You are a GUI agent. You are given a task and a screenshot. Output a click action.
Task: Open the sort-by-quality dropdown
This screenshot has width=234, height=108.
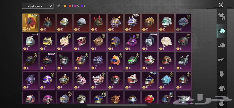[38, 6]
